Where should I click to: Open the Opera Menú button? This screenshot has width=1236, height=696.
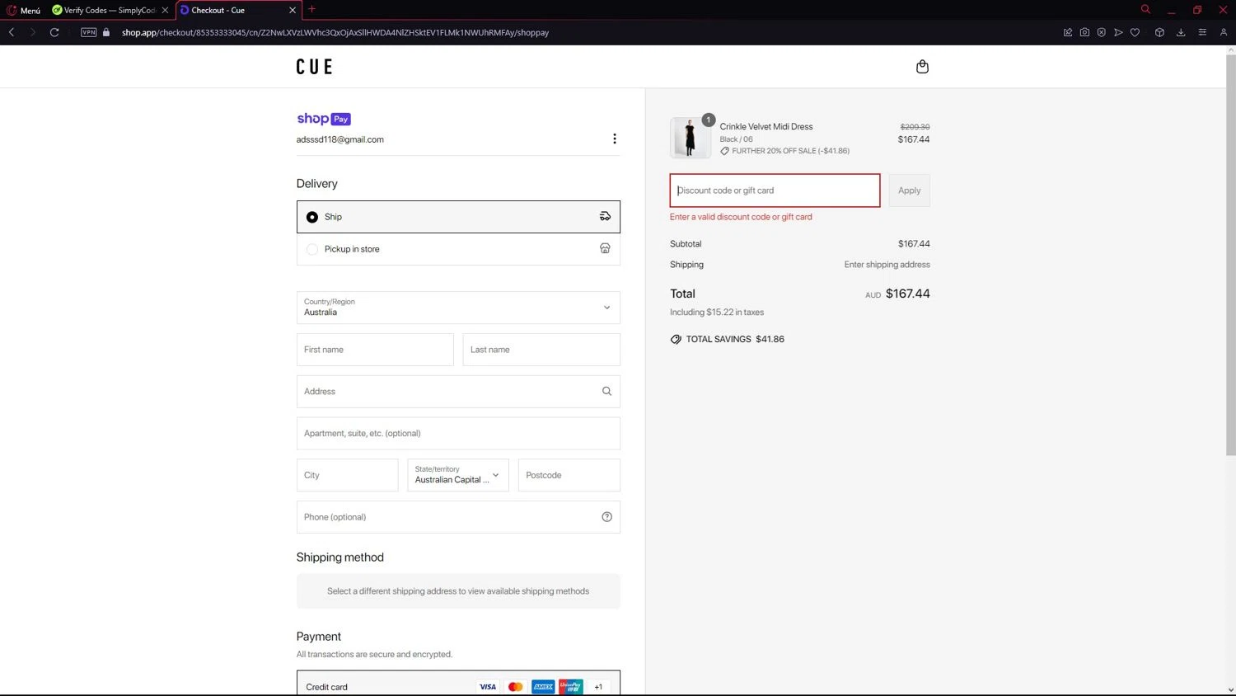tap(24, 10)
